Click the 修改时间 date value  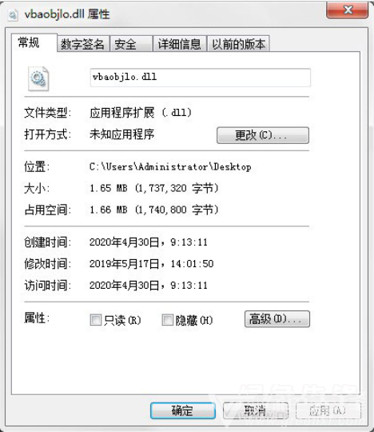pyautogui.click(x=152, y=264)
